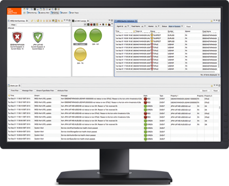The width and height of the screenshot is (229, 186).
Task: Click the yellow icon in MDQ Quality Indicators header
Action: (x=212, y=21)
